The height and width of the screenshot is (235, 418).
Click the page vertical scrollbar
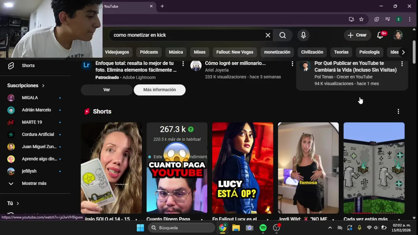(x=414, y=52)
